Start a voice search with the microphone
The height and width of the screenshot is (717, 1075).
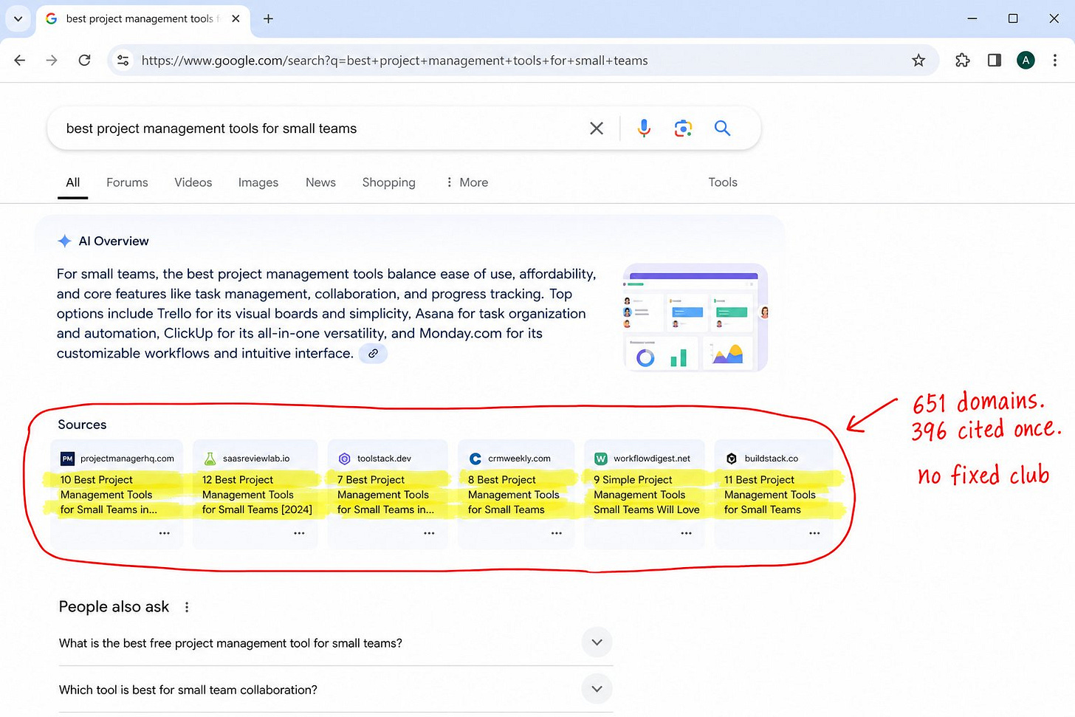point(644,128)
